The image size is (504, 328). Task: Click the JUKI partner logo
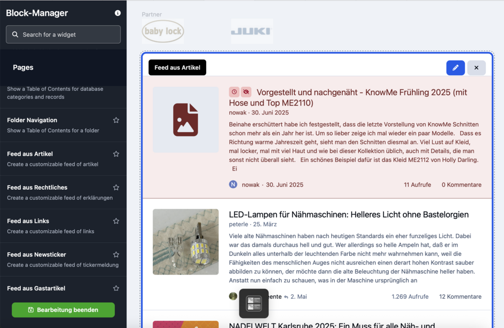tap(252, 31)
